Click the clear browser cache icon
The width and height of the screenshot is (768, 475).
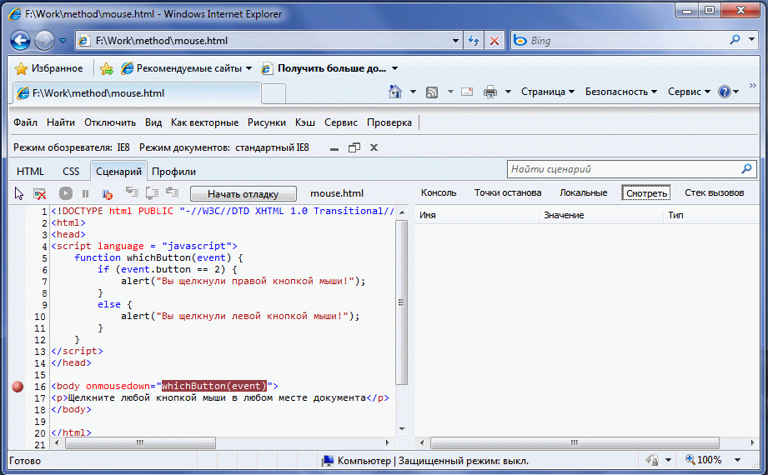[x=40, y=194]
